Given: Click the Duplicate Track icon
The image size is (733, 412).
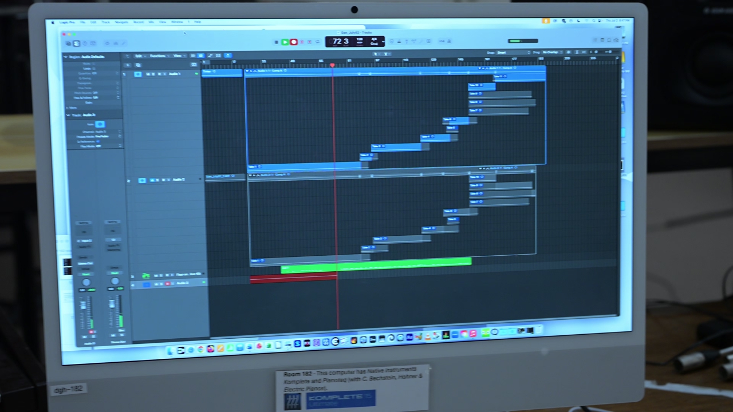Looking at the screenshot, I should point(138,65).
